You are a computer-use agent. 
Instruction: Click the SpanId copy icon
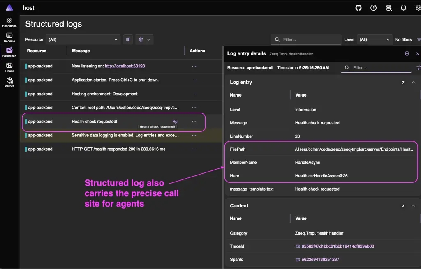pos(298,259)
